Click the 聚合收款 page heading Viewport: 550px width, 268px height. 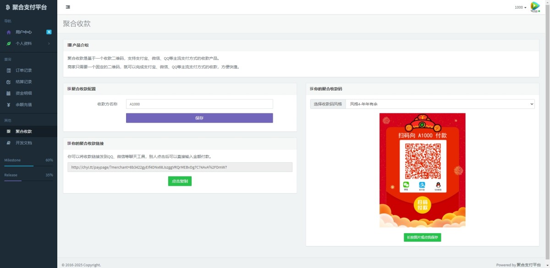click(x=77, y=24)
